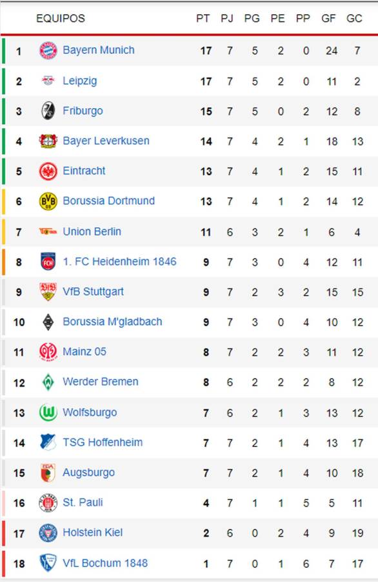Image resolution: width=378 pixels, height=582 pixels.
Task: Open the Eintracht team page link
Action: pos(84,171)
